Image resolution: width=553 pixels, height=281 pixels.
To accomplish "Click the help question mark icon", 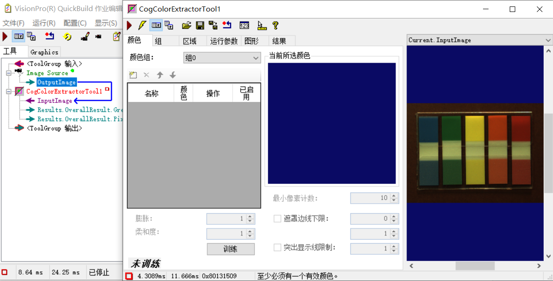I will [275, 25].
